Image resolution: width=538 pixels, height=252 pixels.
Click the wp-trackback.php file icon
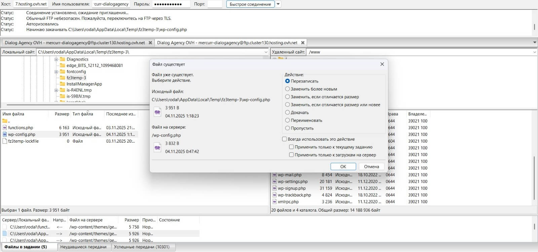[274, 195]
